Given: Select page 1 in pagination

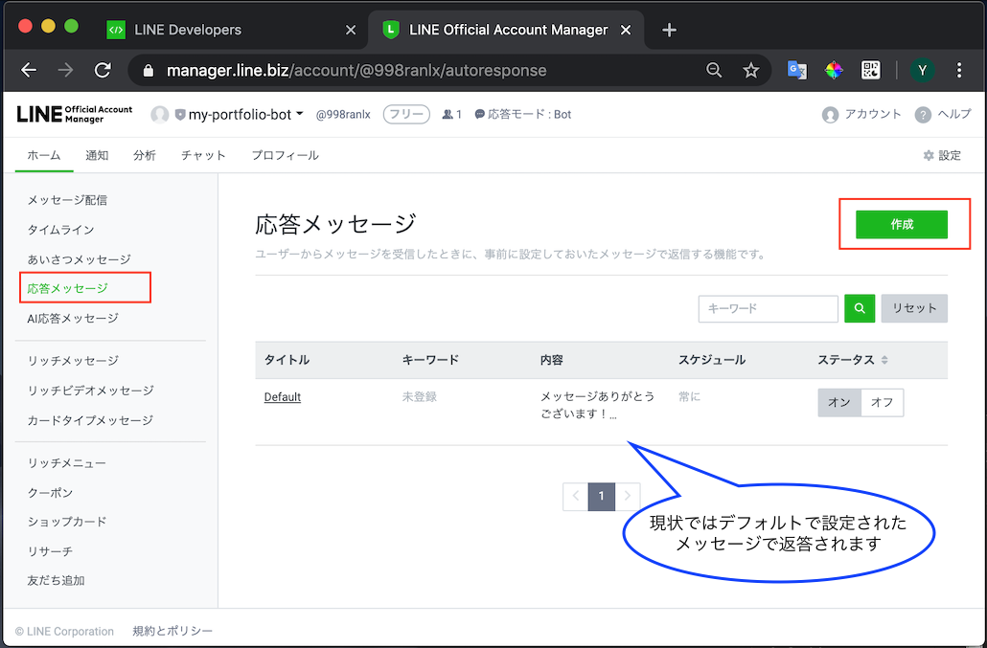Looking at the screenshot, I should pos(601,497).
